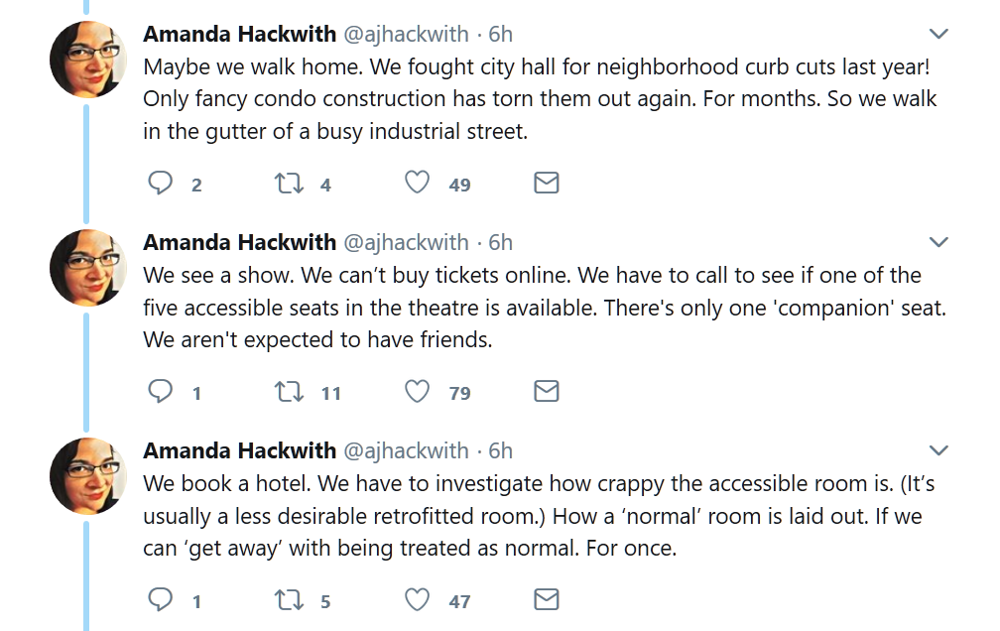Like the tweet with 49 likes
Screen dimensions: 1000x631
pos(418,184)
